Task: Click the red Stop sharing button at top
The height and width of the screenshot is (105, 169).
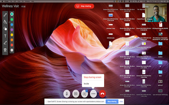Action: click(x=84, y=6)
